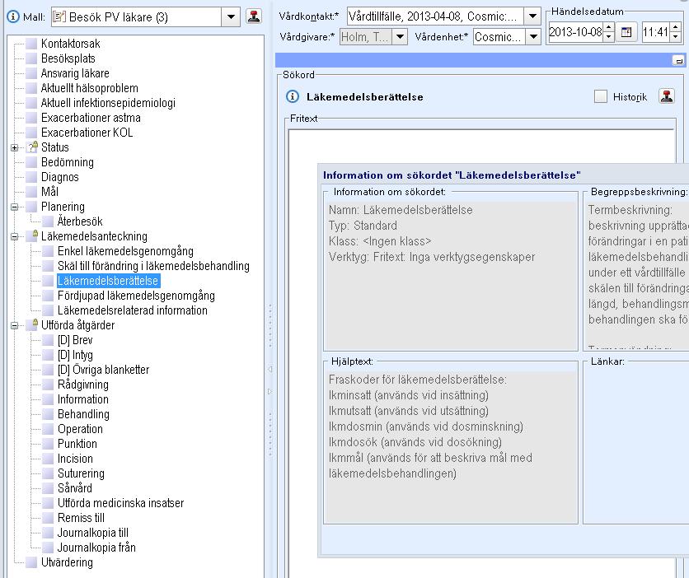Select the highlighted Läkemedelsberättelse tree item

[108, 281]
